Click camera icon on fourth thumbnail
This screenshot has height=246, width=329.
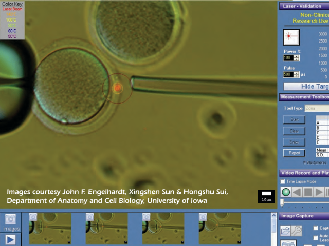(203, 217)
